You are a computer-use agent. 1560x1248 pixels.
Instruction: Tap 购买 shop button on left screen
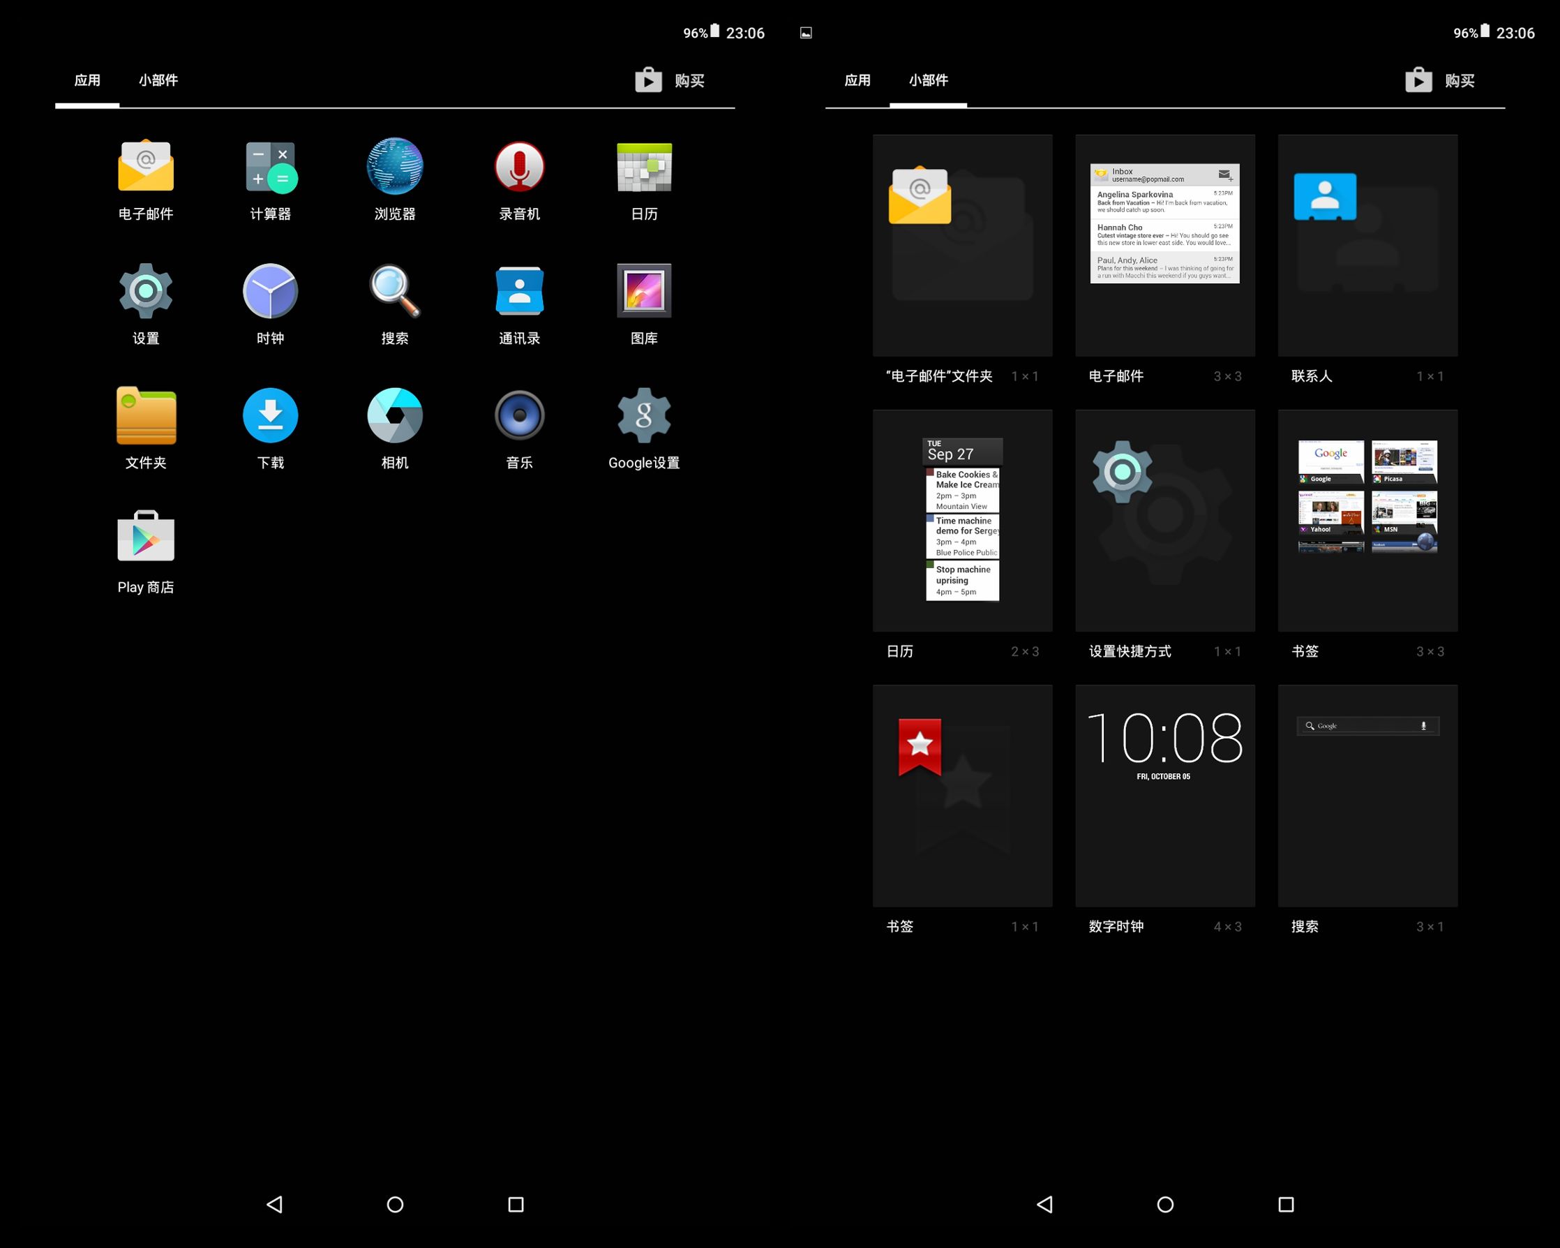pyautogui.click(x=670, y=80)
